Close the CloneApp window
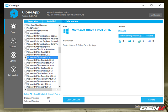The height and width of the screenshot is (112, 168). 160,6
